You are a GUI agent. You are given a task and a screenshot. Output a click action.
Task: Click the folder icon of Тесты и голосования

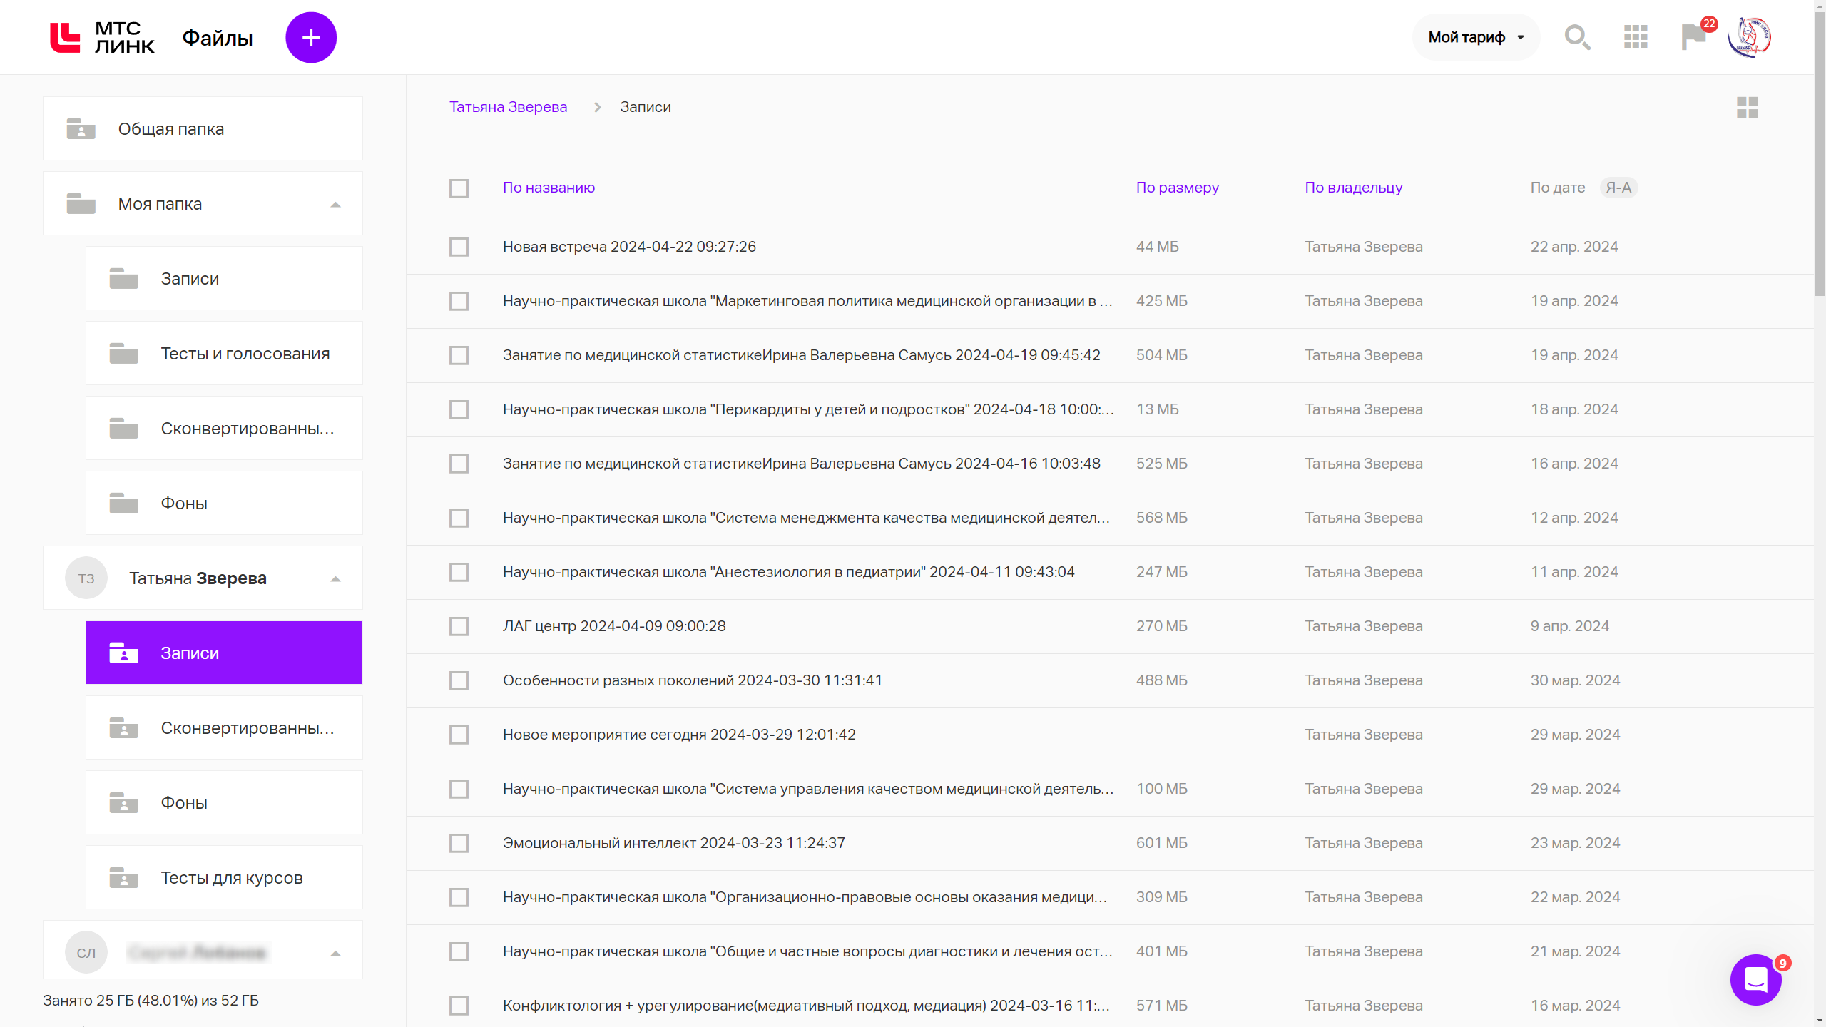point(123,354)
